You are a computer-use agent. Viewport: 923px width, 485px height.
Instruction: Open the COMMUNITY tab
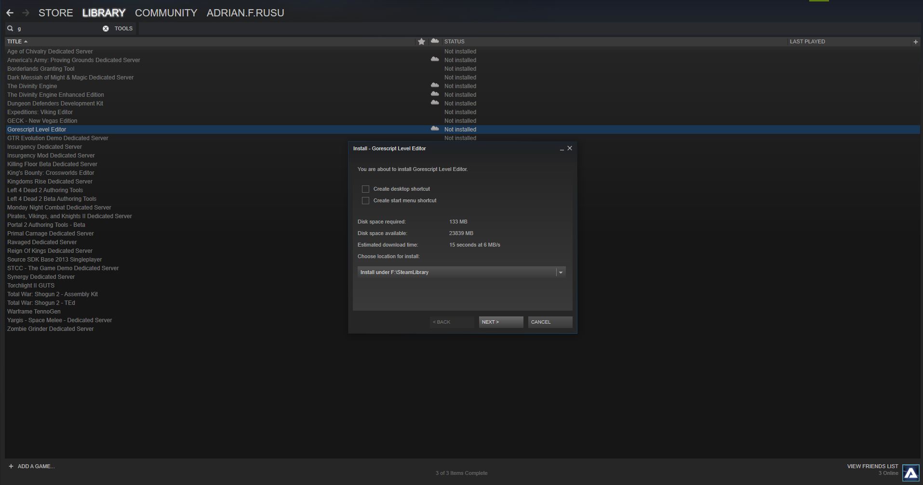pos(166,13)
